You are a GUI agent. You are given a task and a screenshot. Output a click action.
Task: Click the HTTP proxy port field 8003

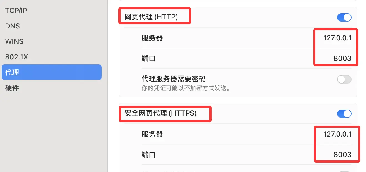tap(342, 58)
